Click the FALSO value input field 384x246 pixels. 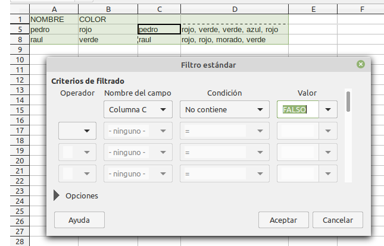coord(298,109)
